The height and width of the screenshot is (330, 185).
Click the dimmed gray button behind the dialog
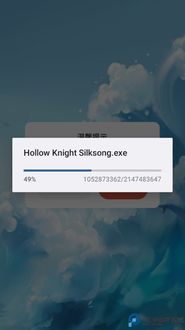64,196
